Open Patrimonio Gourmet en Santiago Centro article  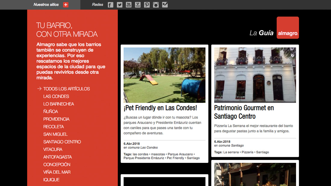tap(244, 112)
